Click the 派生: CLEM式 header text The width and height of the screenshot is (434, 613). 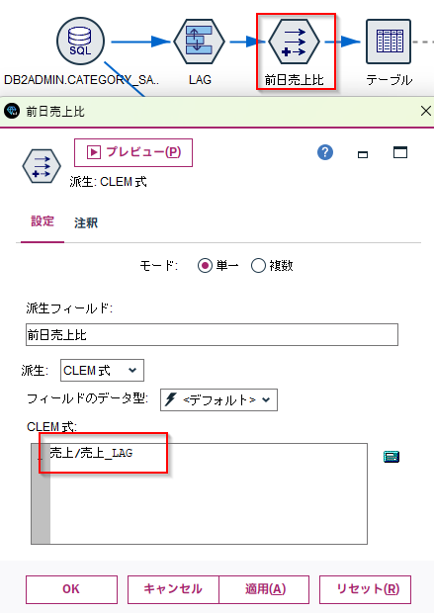109,182
